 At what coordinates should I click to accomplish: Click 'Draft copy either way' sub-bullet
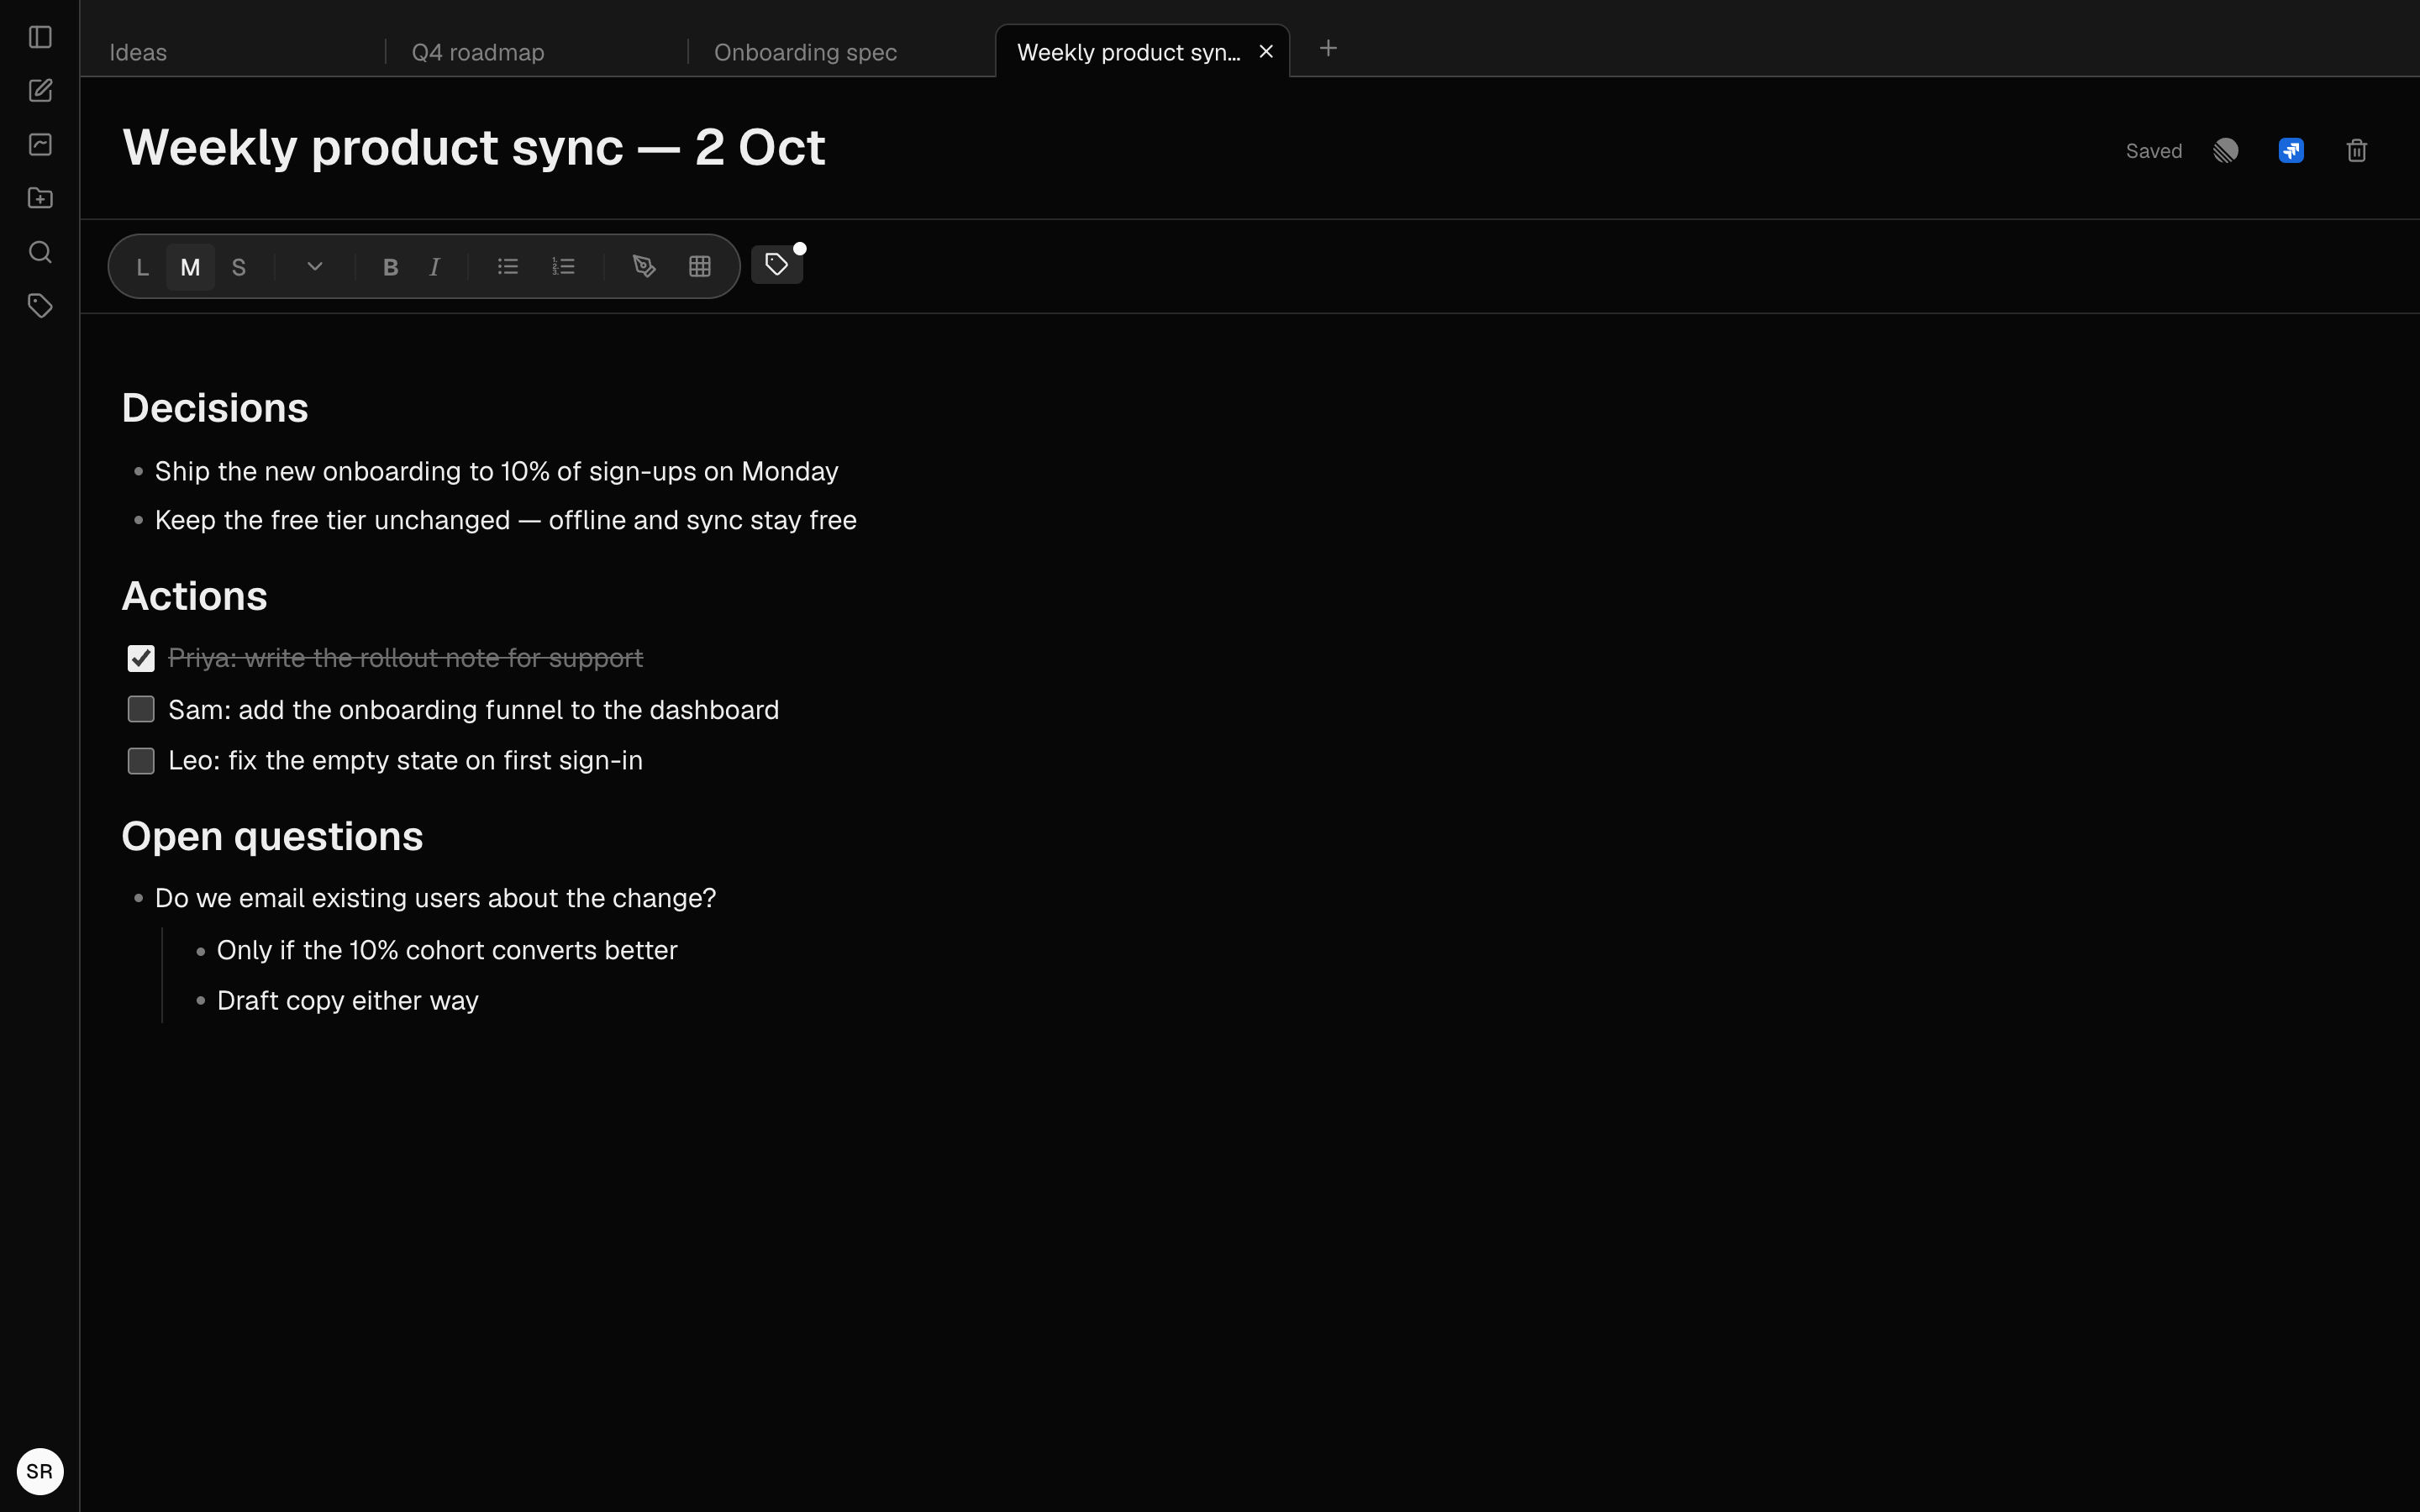pyautogui.click(x=347, y=1001)
